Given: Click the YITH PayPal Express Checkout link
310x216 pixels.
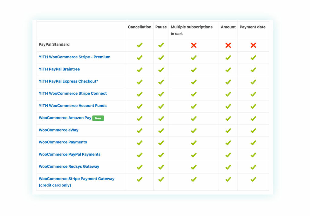Looking at the screenshot, I should [69, 82].
